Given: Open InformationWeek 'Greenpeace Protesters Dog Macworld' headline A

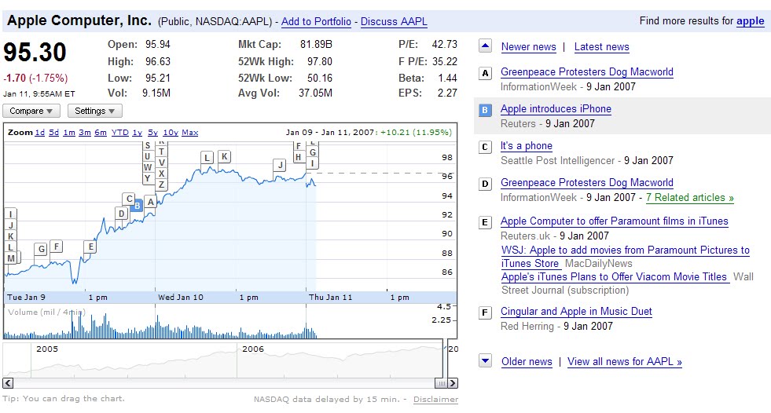Looking at the screenshot, I should [x=586, y=71].
